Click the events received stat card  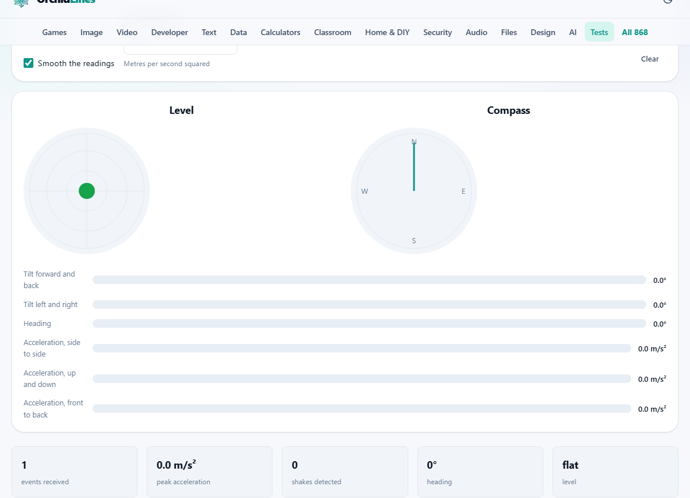(x=75, y=472)
